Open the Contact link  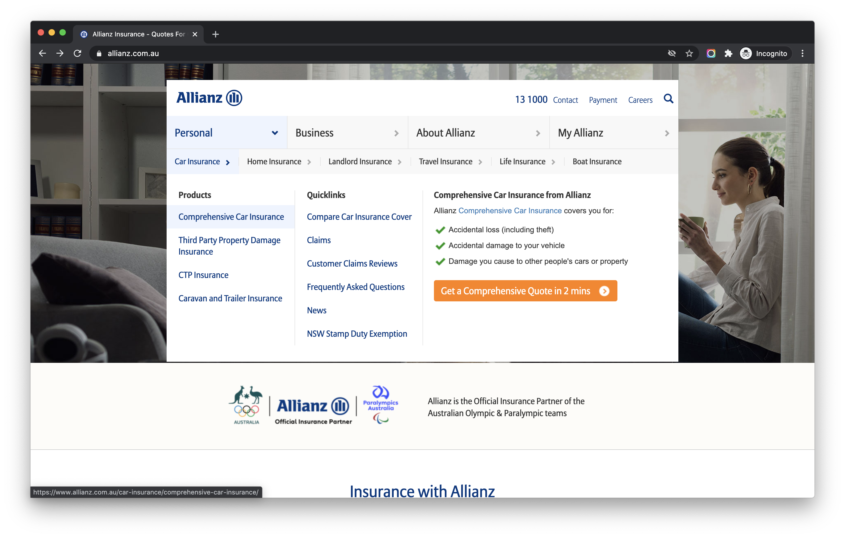tap(565, 100)
